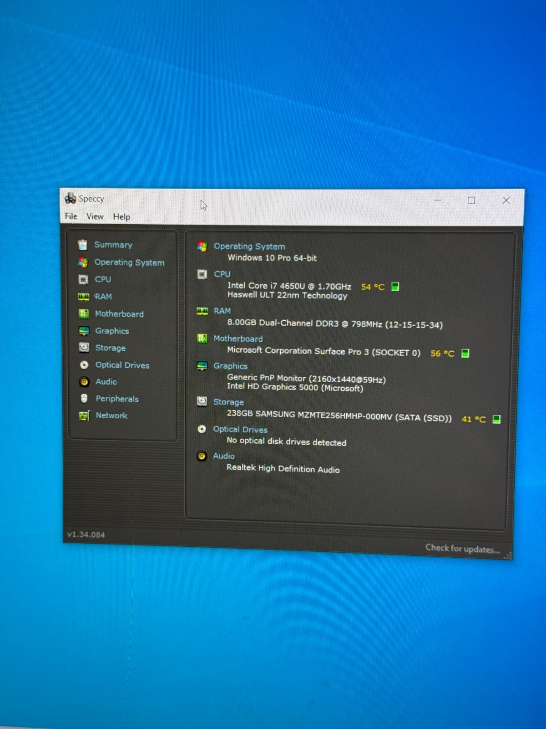
Task: Click the Optical Drives disc icon in sidebar
Action: [x=84, y=365]
